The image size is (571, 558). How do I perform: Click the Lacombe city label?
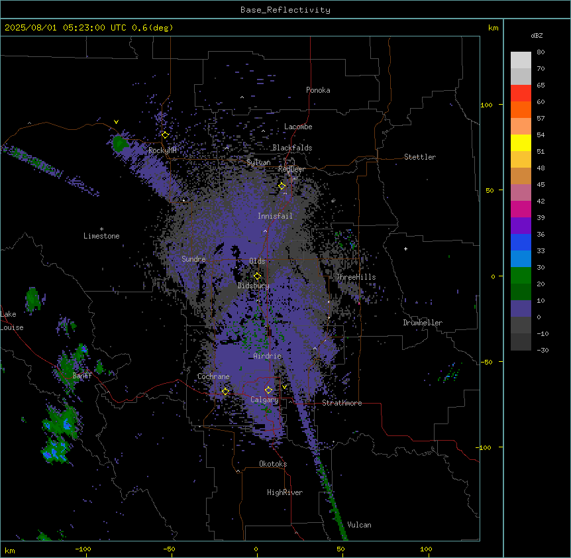click(x=298, y=127)
